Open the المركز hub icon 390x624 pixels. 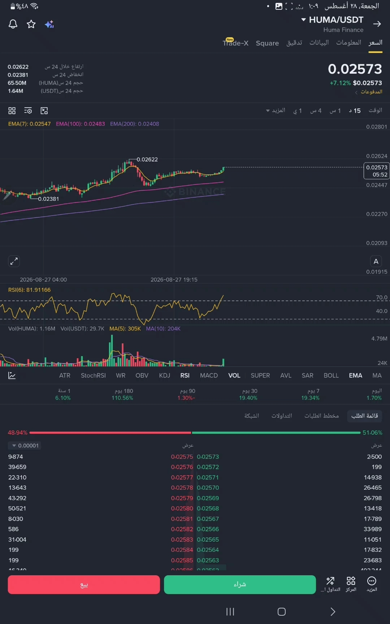[351, 584]
